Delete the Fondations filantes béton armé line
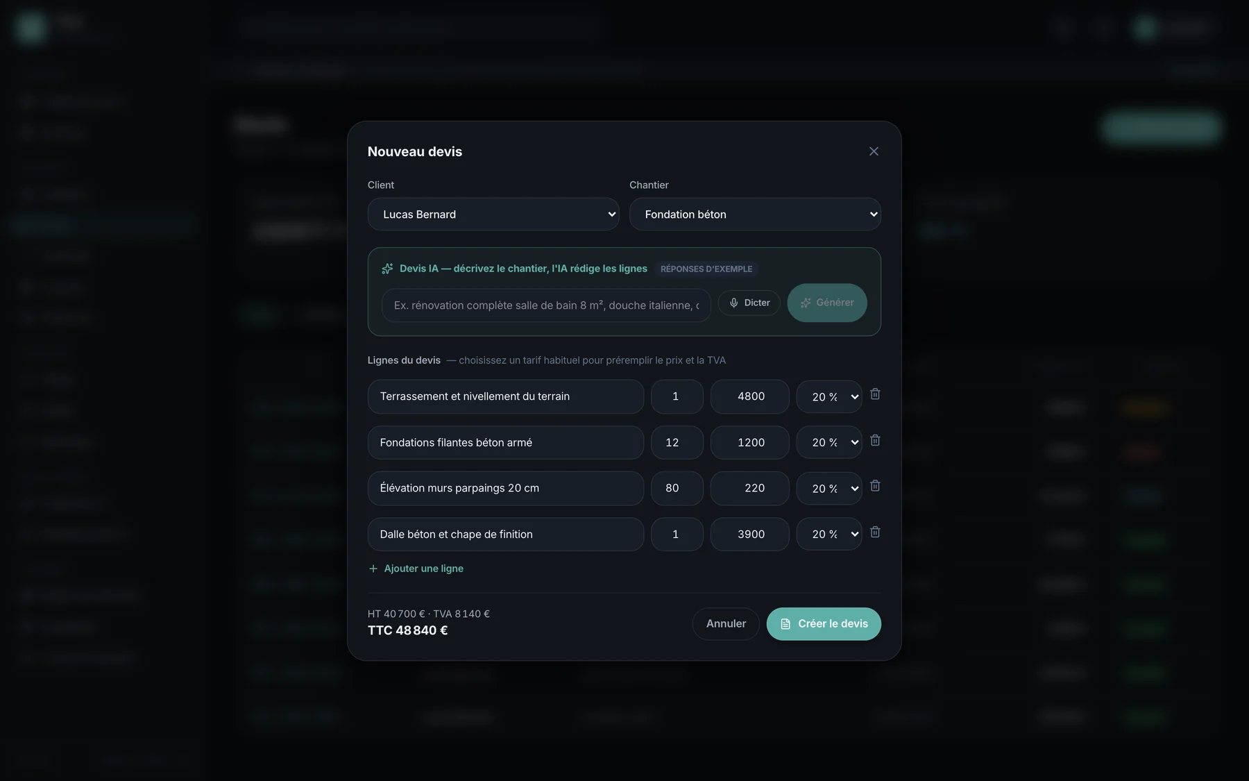Screen dimensions: 1249x781 (x=875, y=440)
